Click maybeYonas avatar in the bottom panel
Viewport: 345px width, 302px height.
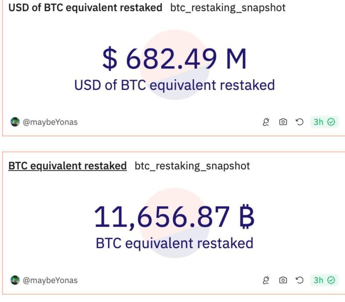pyautogui.click(x=15, y=280)
